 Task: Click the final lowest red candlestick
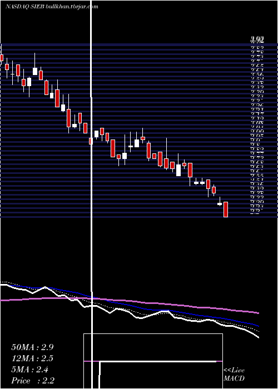pos(226,210)
